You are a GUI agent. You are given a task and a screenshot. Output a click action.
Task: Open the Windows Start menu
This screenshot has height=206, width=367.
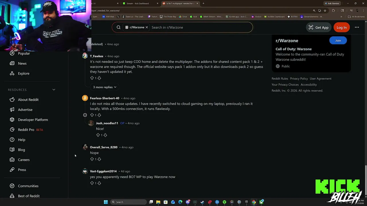(106, 202)
